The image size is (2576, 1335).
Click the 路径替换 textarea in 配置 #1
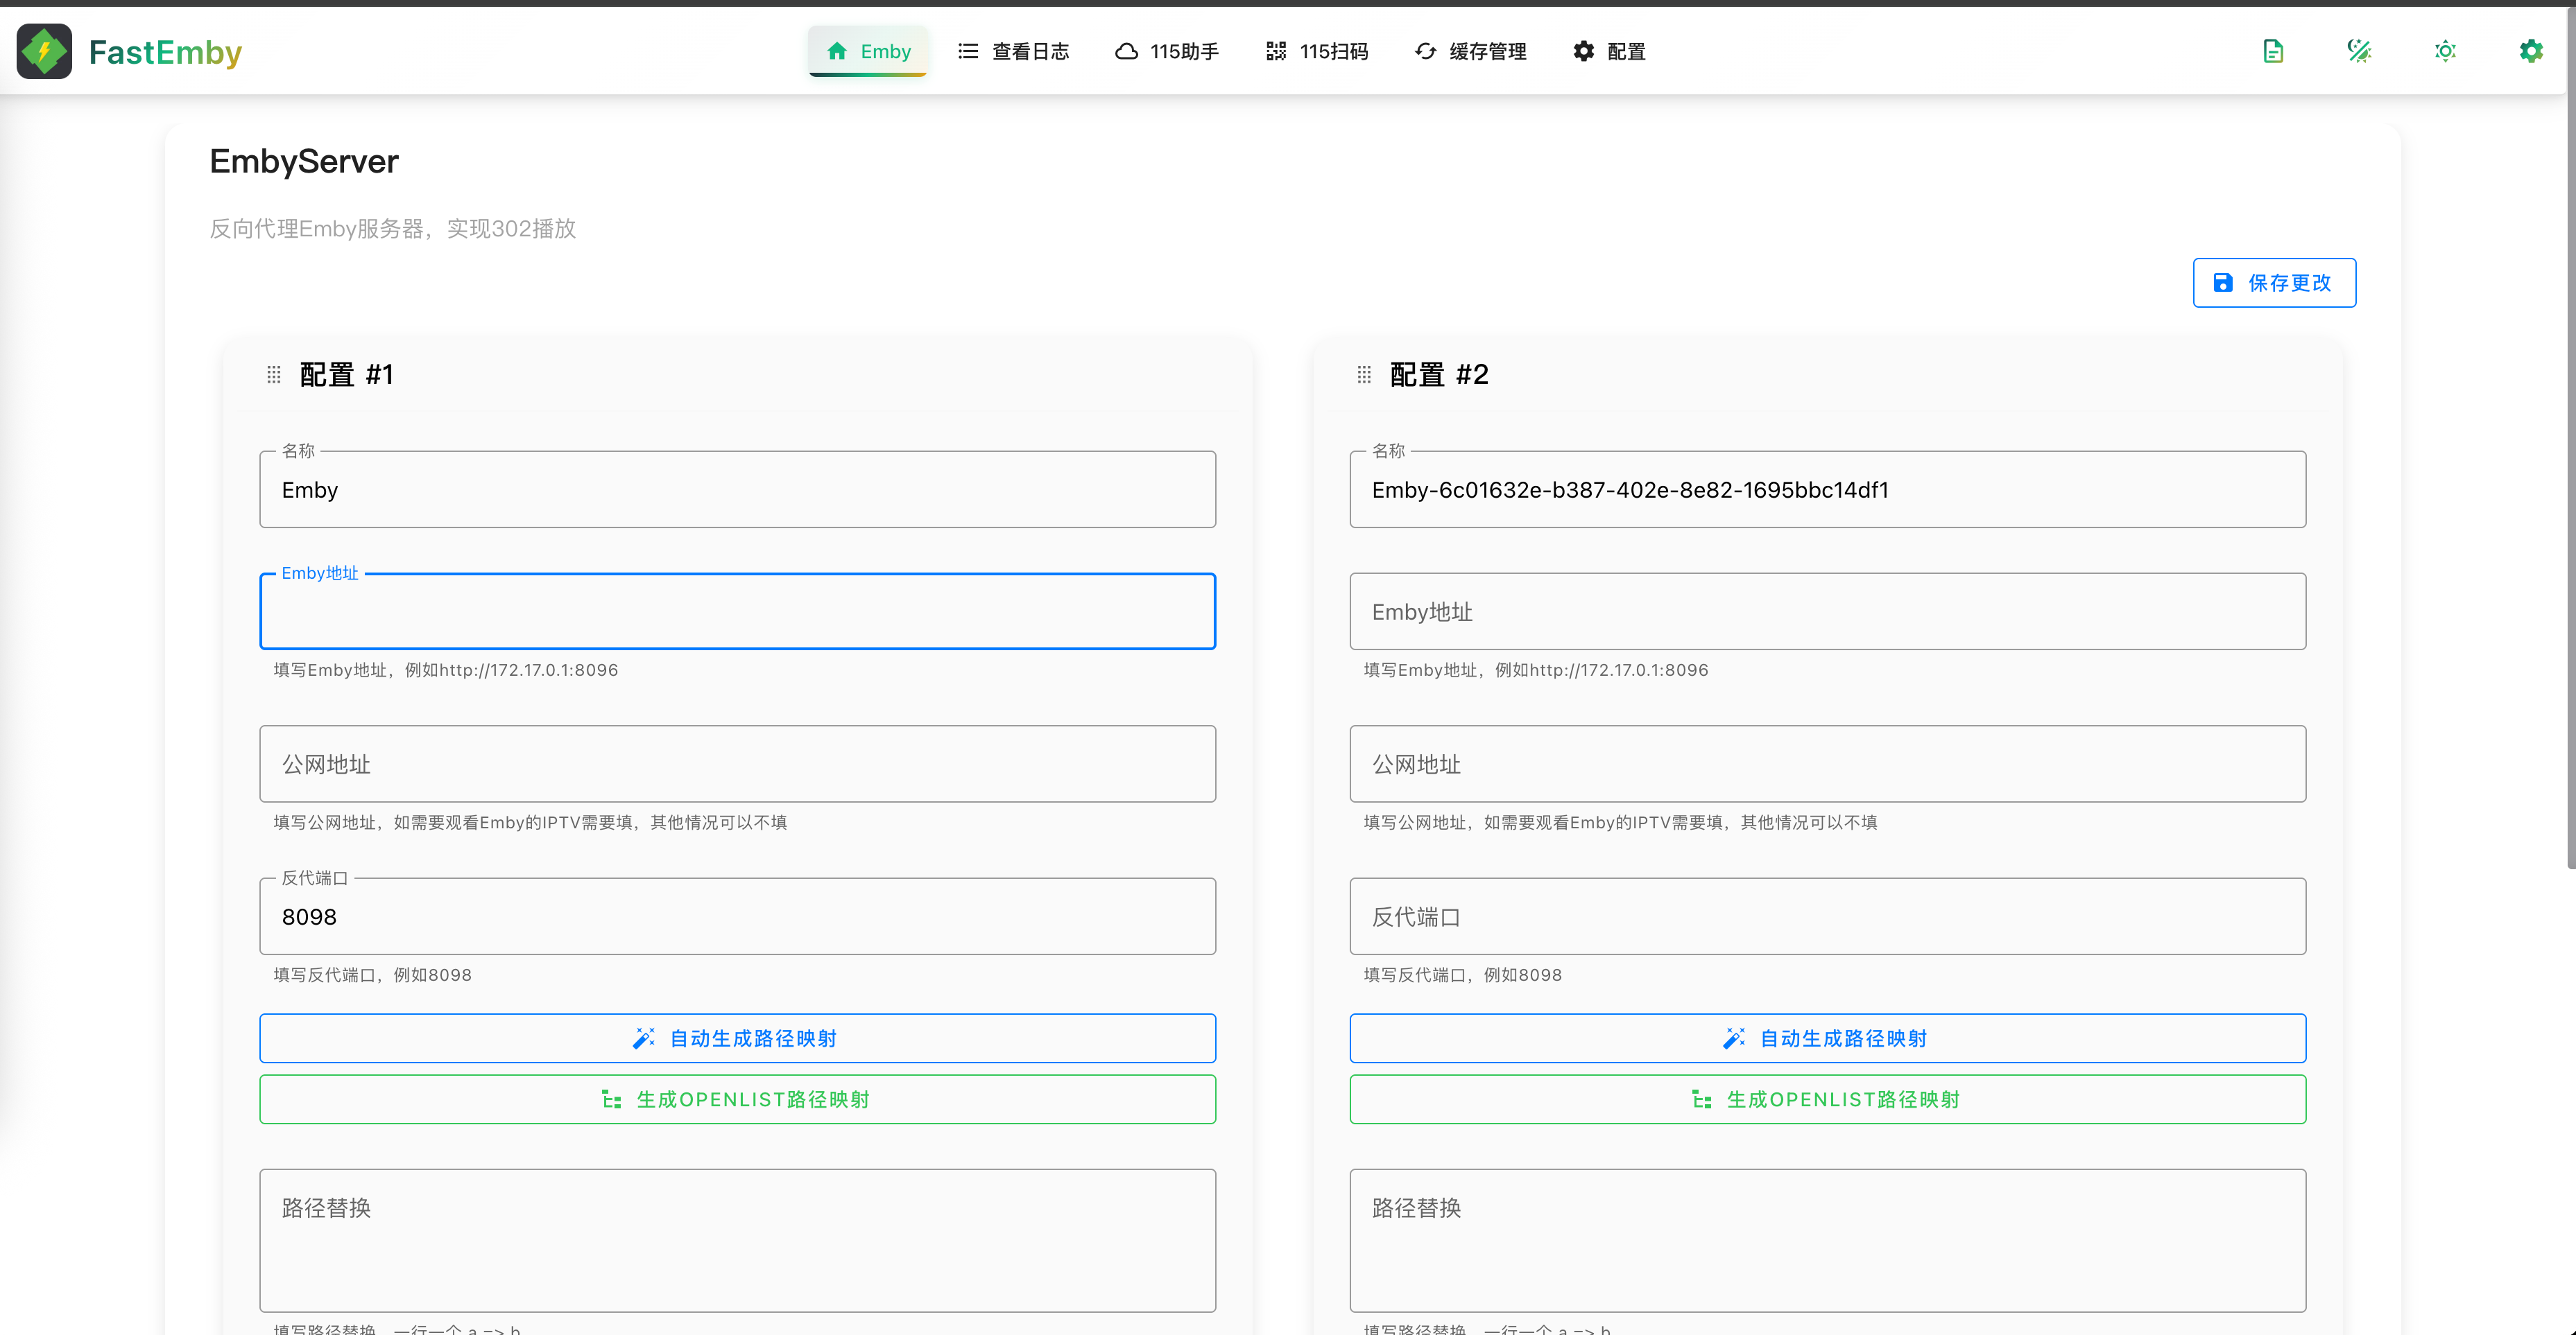737,1239
